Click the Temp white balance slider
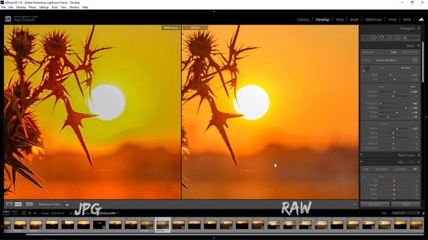 [x=393, y=75]
